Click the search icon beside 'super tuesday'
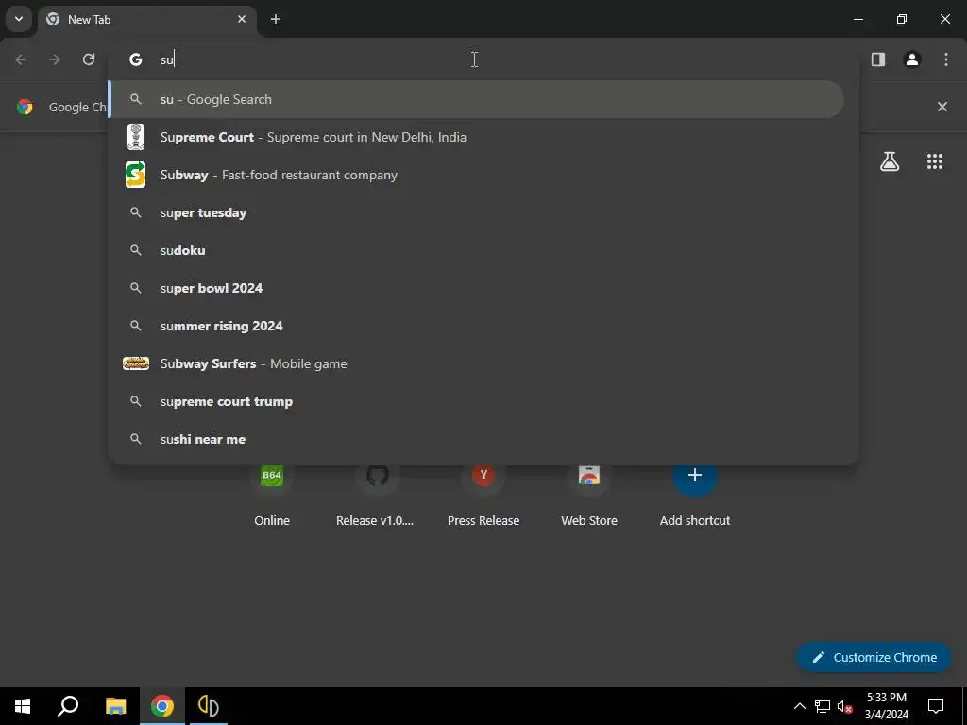Viewport: 967px width, 725px height. point(136,212)
